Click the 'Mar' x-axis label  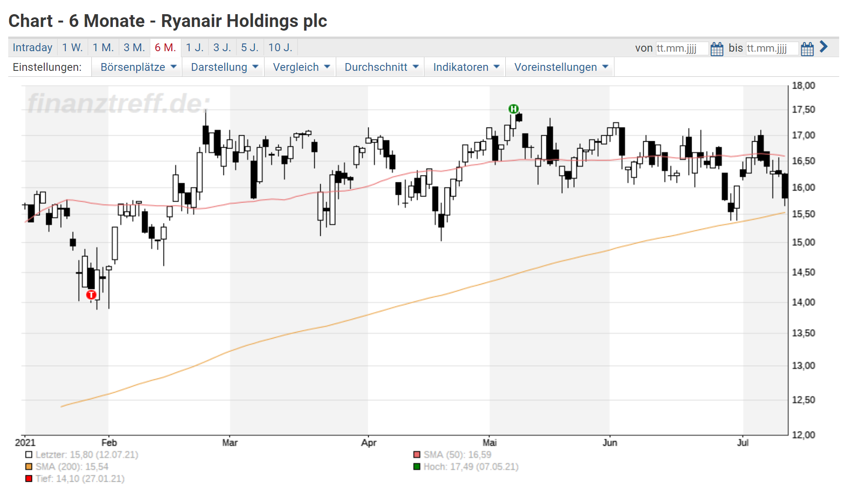click(230, 442)
